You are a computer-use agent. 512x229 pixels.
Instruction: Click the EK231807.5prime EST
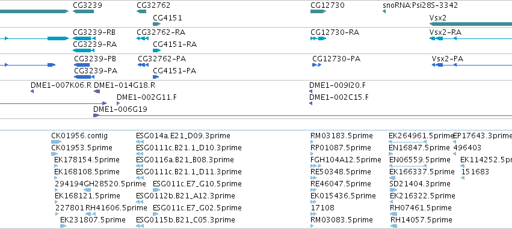point(93,220)
